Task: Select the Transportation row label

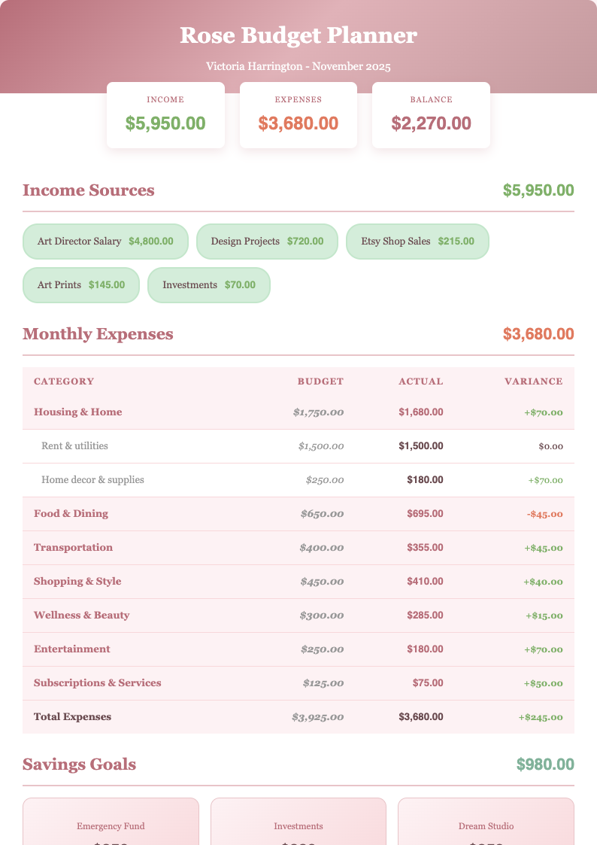Action: click(x=73, y=548)
